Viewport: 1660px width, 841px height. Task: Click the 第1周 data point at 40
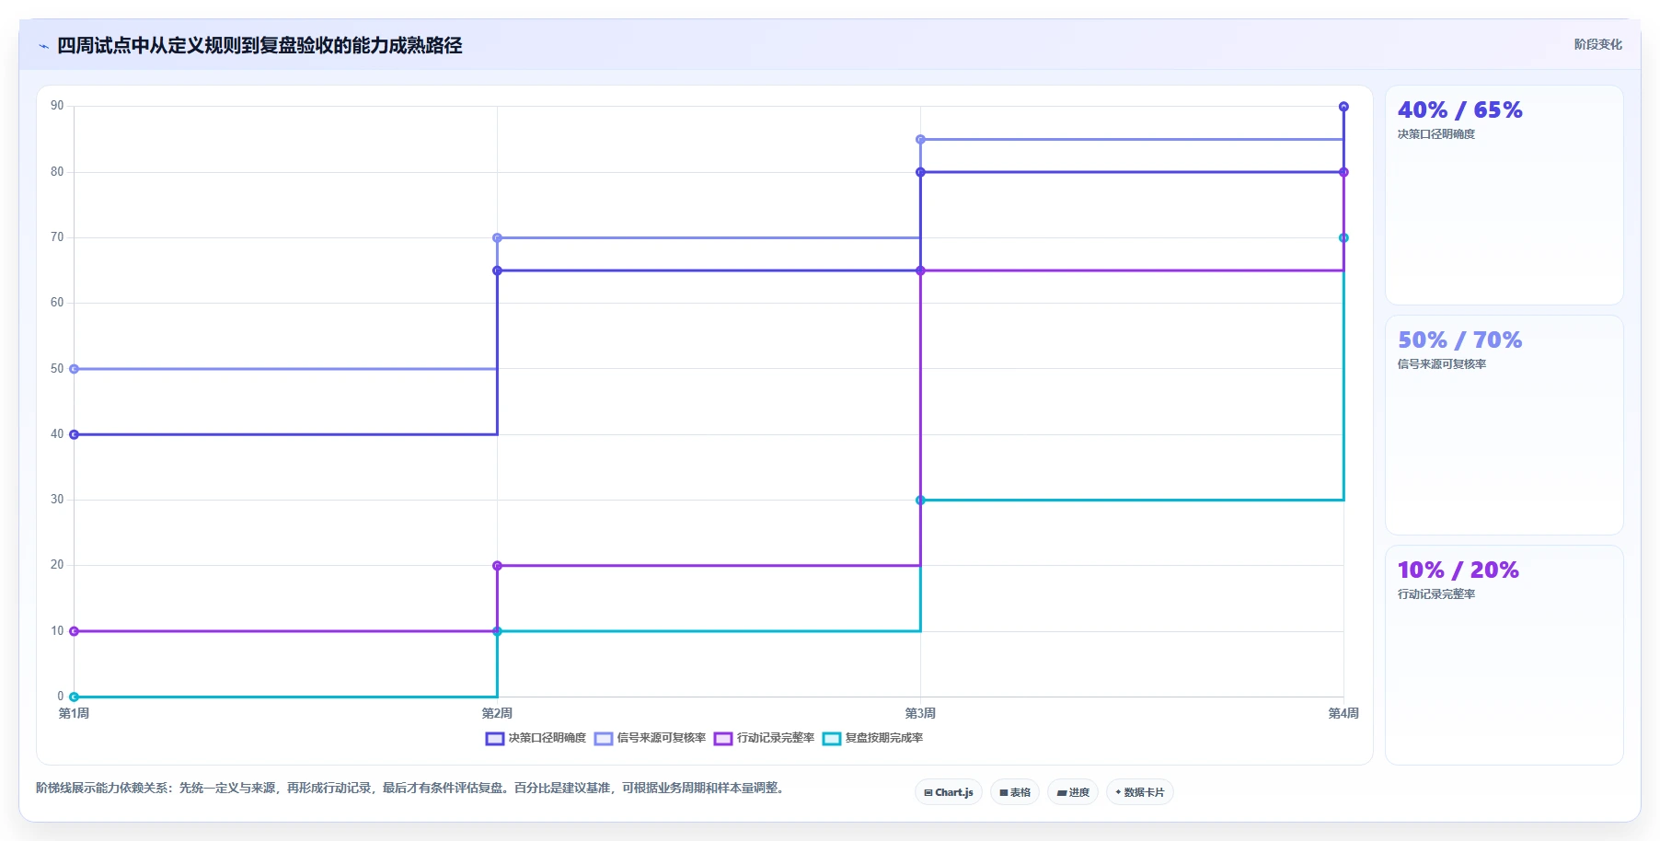pos(75,434)
